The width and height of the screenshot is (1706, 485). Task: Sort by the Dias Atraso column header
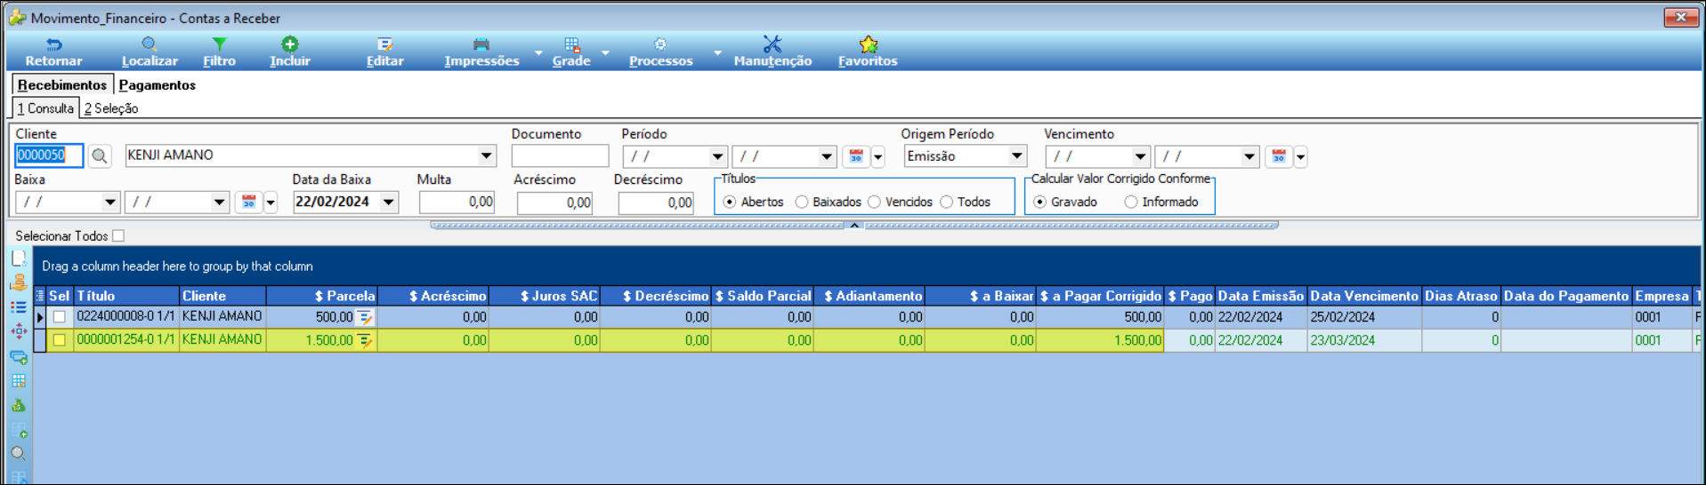coord(1461,296)
